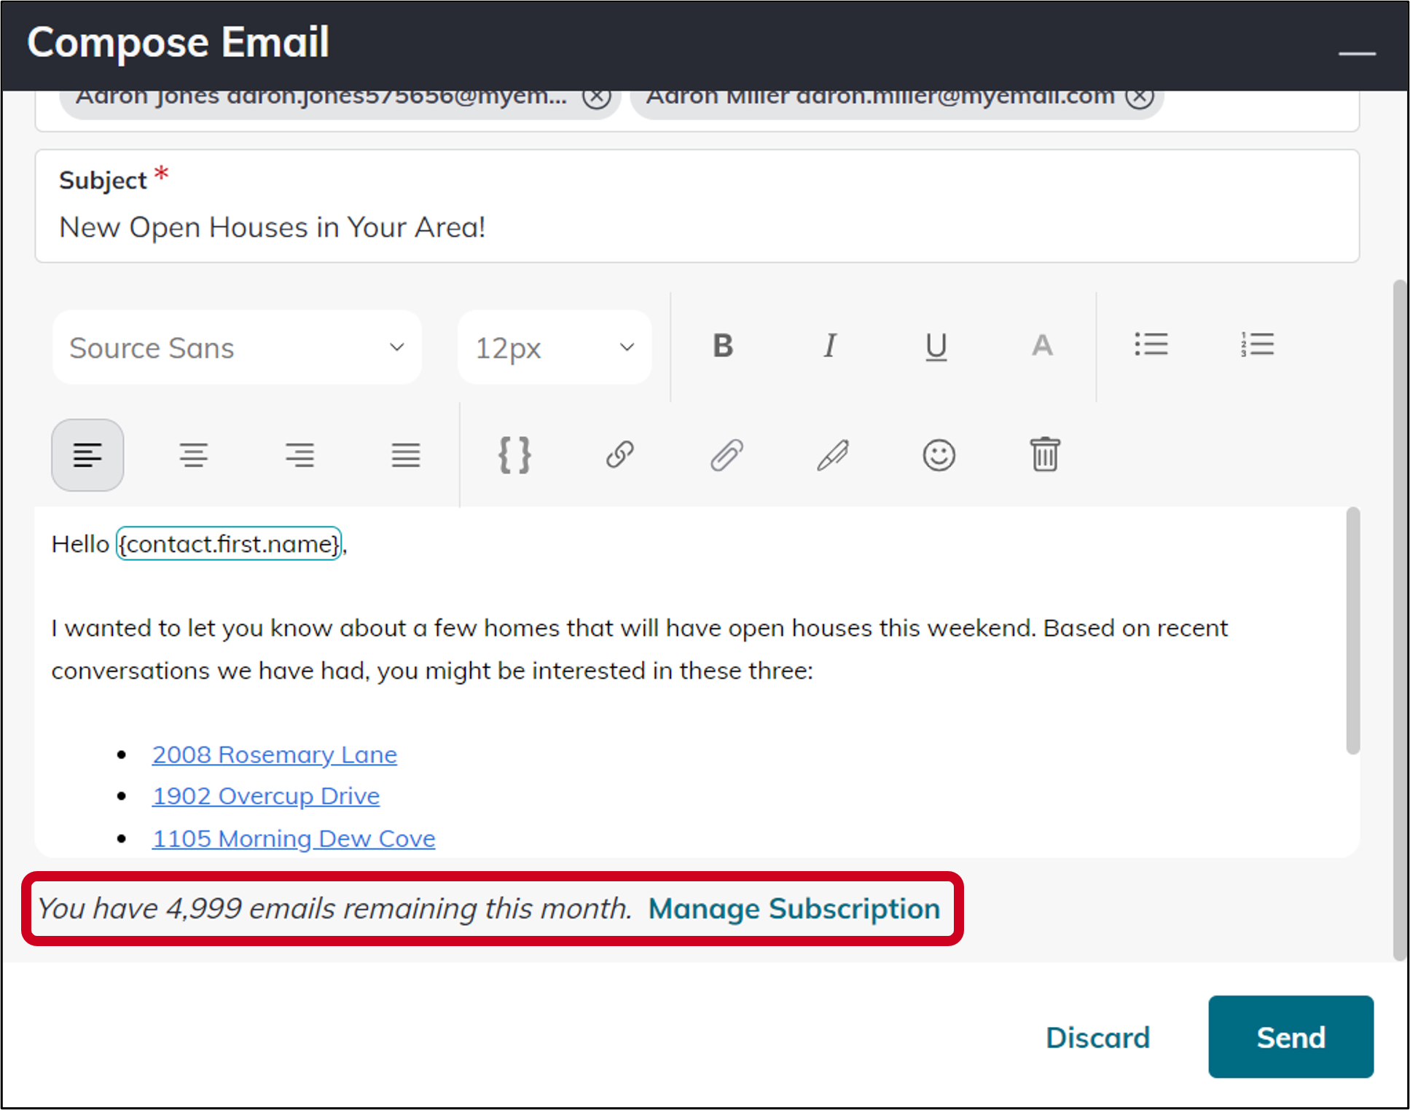The height and width of the screenshot is (1110, 1410).
Task: Minimize the Compose Email window
Action: click(1357, 53)
